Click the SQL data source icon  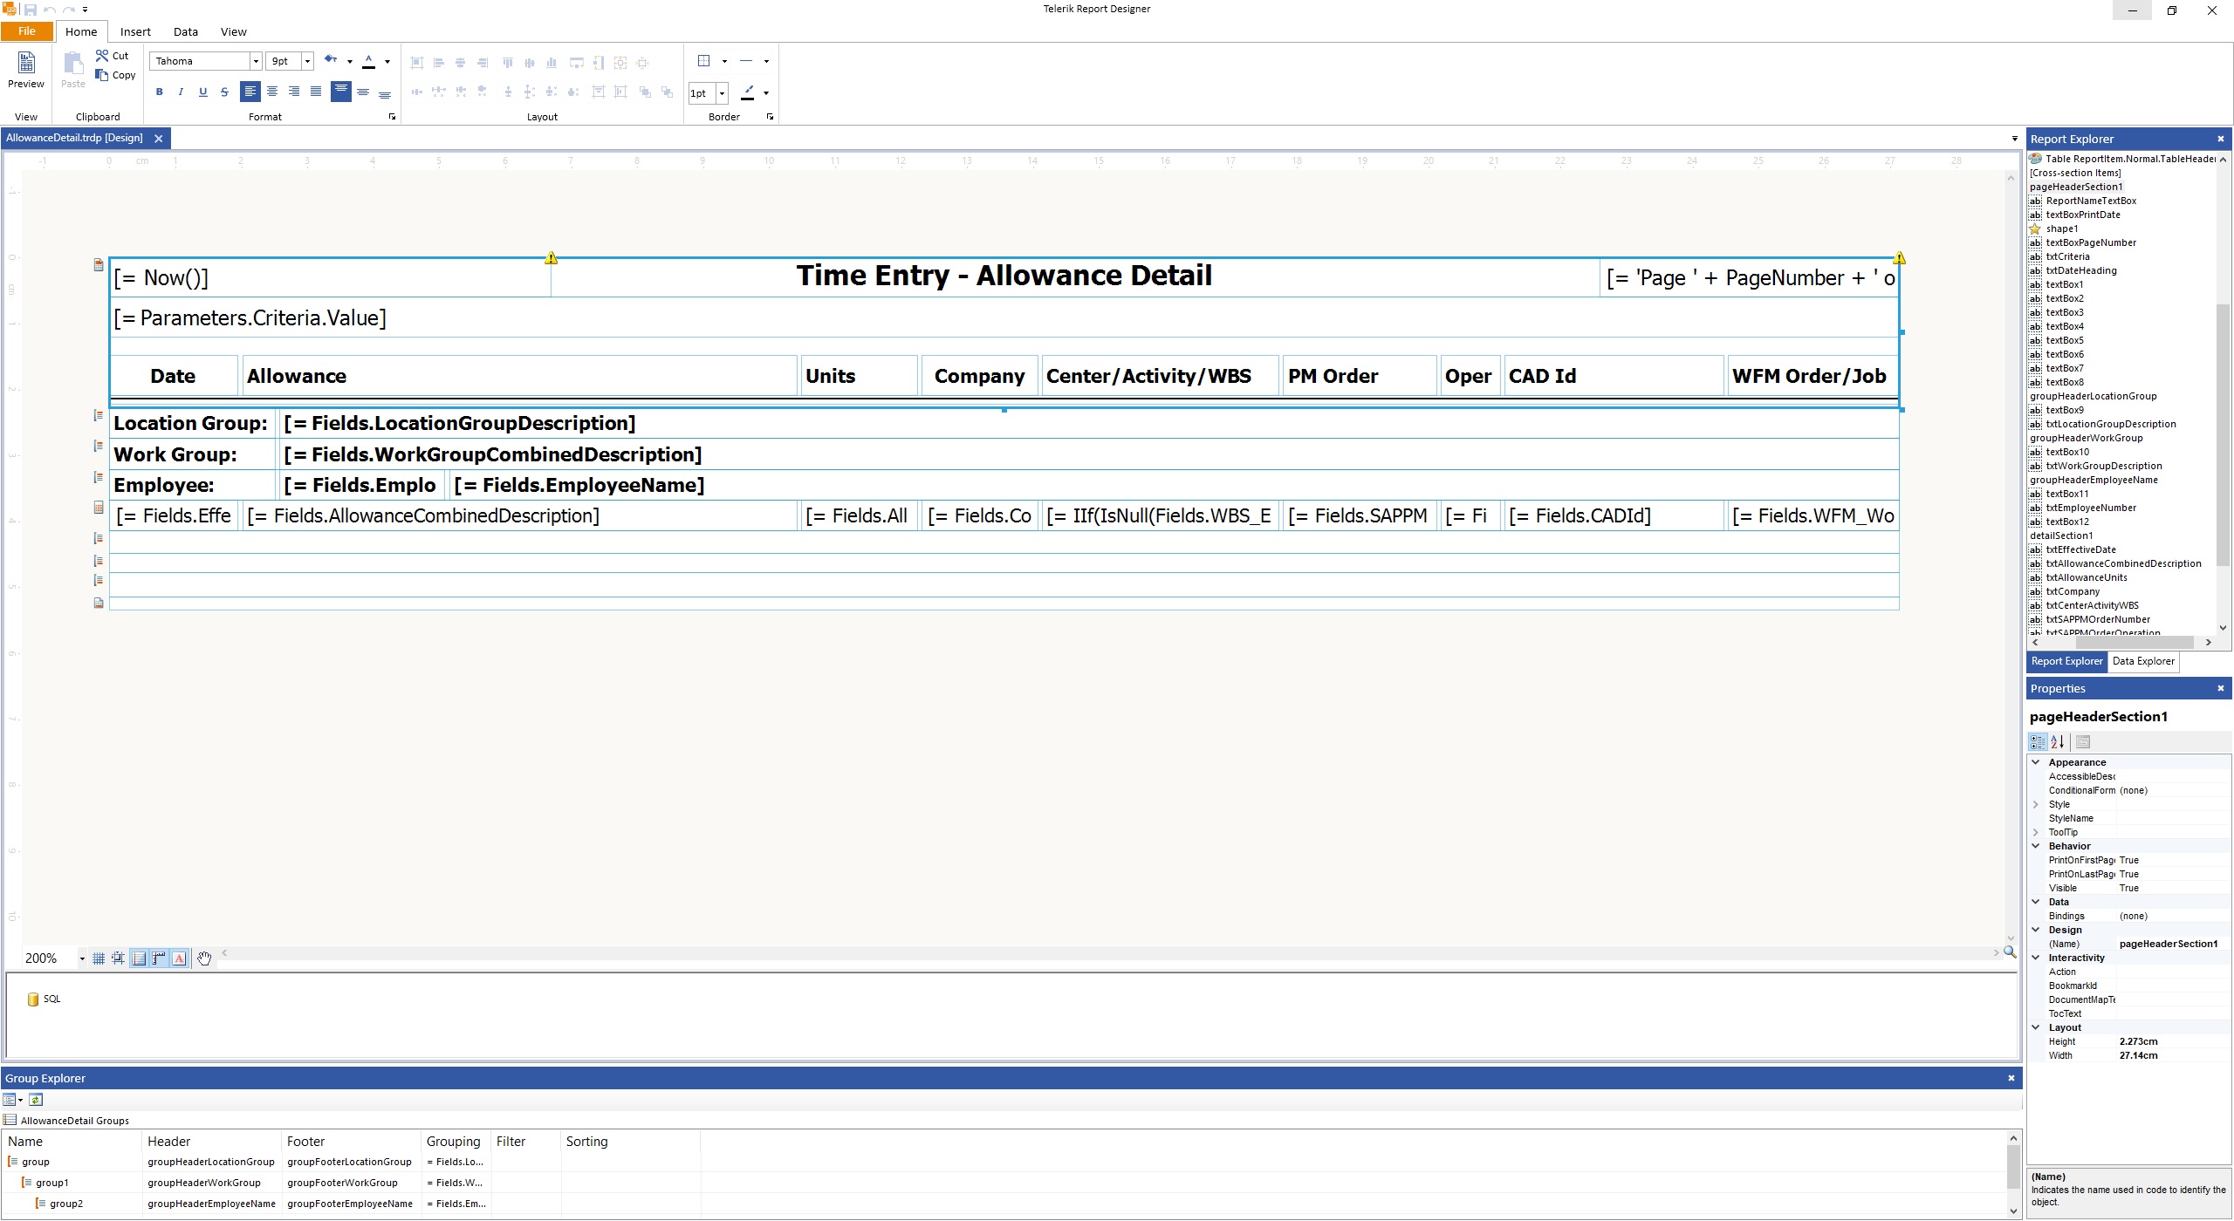pos(33,999)
